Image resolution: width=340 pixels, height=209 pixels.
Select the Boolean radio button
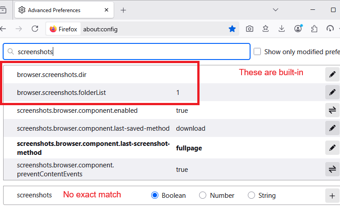coord(155,195)
